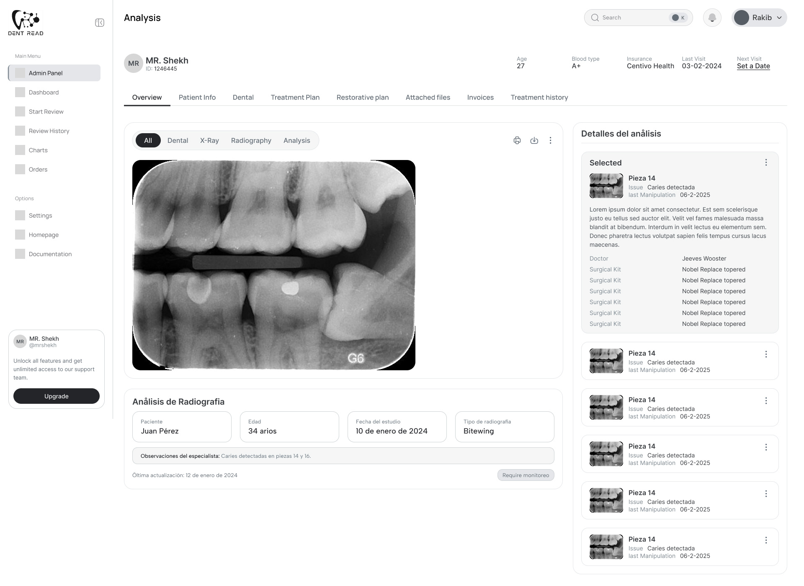Select the X-Ray filter pill
The height and width of the screenshot is (586, 804).
point(209,140)
